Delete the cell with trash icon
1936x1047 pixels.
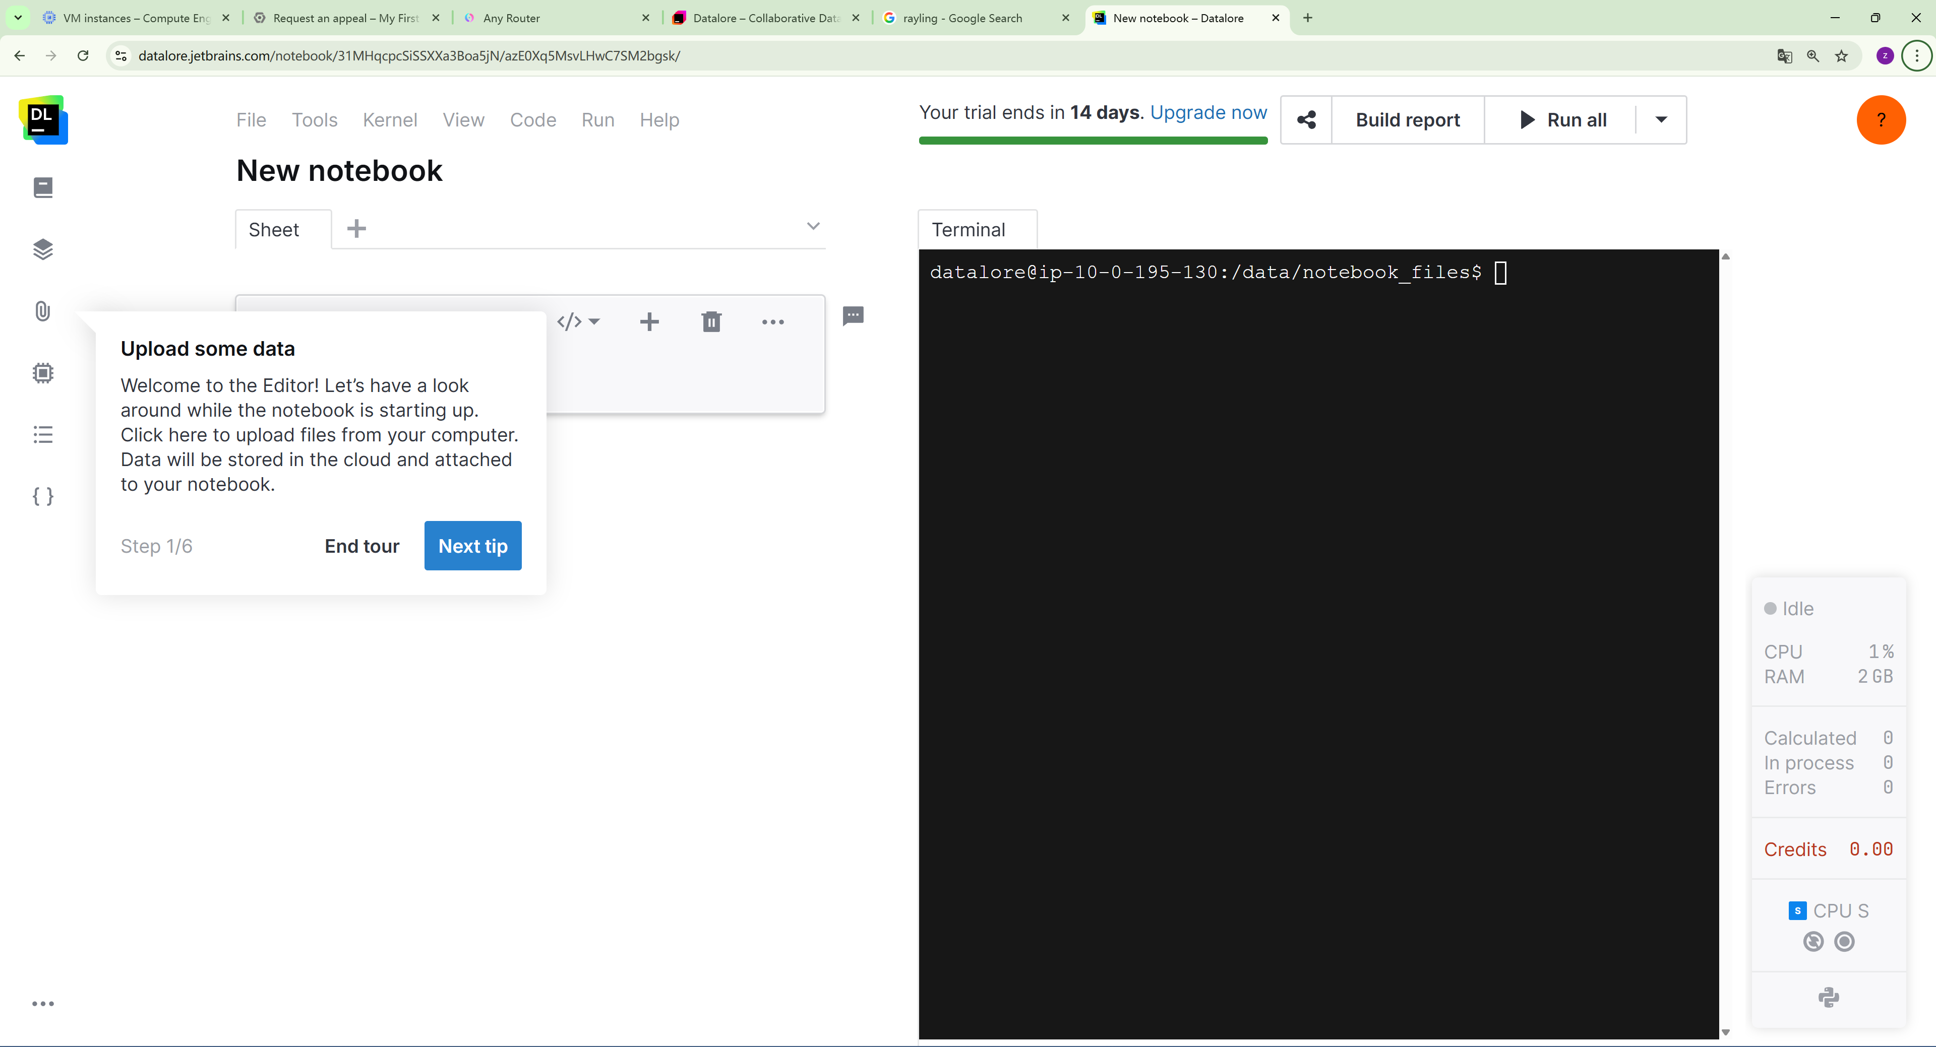pos(711,321)
